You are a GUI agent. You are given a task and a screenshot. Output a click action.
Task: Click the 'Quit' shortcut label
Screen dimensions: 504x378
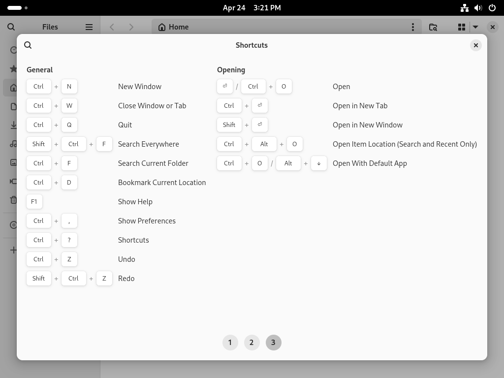click(125, 125)
